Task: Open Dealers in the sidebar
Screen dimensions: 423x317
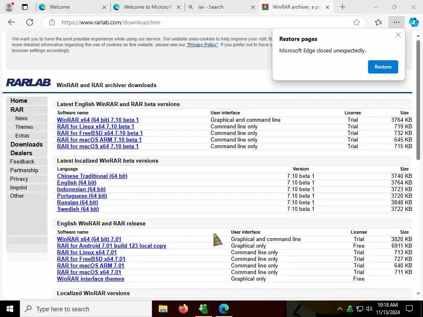Action: click(21, 153)
